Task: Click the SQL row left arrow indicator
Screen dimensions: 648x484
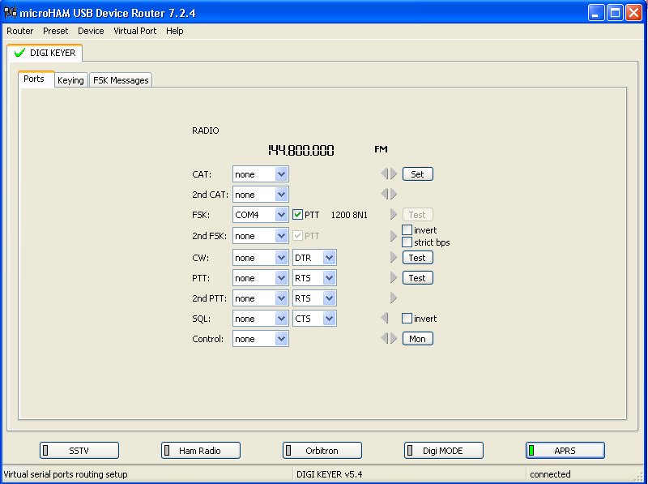Action: coord(385,319)
